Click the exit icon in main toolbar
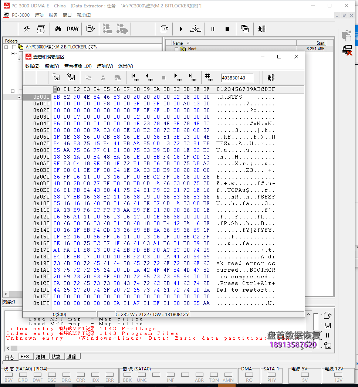Image resolution: width=358 pixels, height=387 pixels. tap(262, 29)
